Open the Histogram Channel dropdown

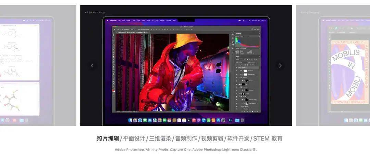[245, 36]
